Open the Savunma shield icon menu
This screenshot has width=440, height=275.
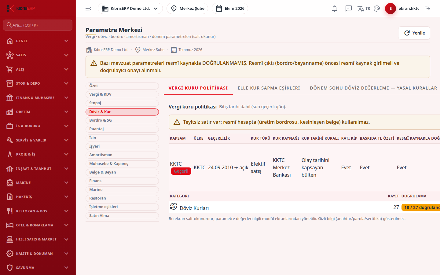pyautogui.click(x=10, y=268)
